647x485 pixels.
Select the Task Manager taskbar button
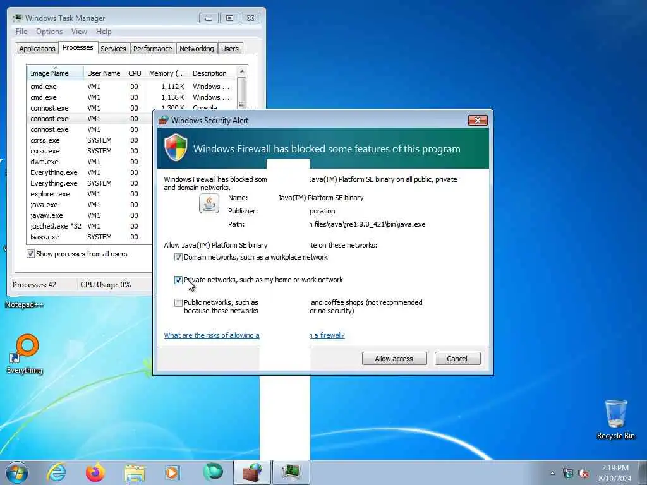291,472
